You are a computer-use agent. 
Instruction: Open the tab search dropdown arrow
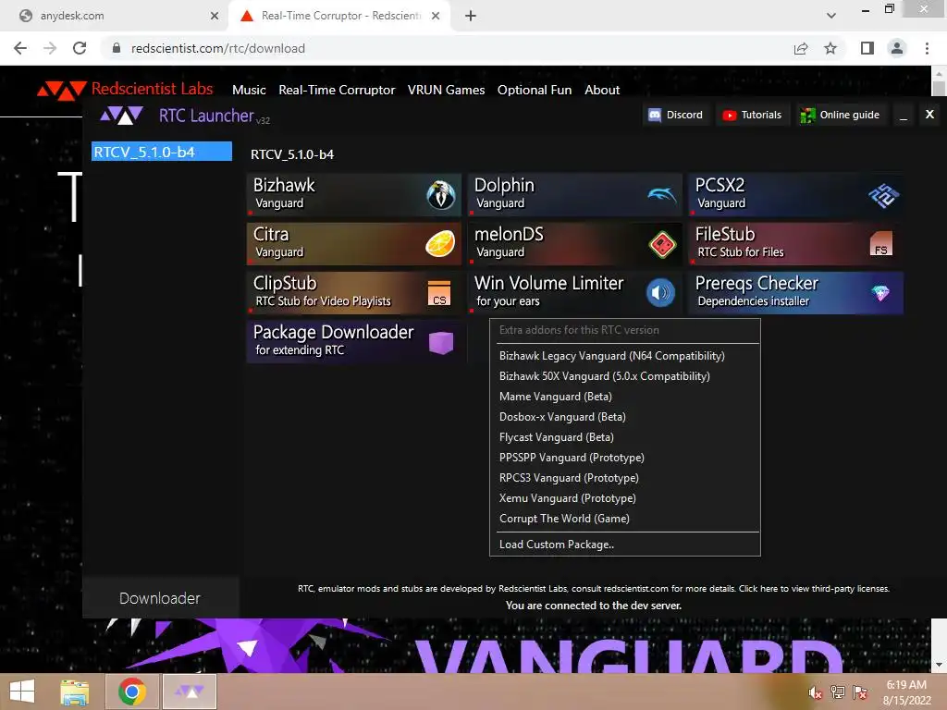click(x=831, y=16)
